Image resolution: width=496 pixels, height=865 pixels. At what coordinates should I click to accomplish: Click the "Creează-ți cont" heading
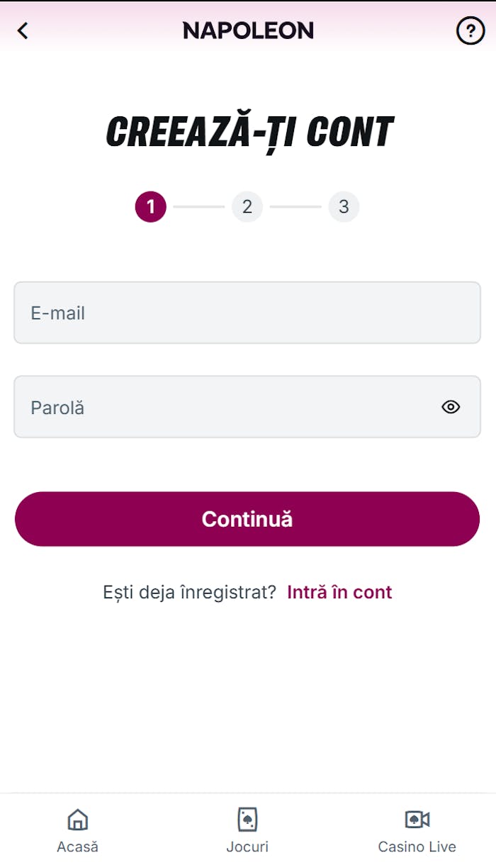[x=249, y=133]
